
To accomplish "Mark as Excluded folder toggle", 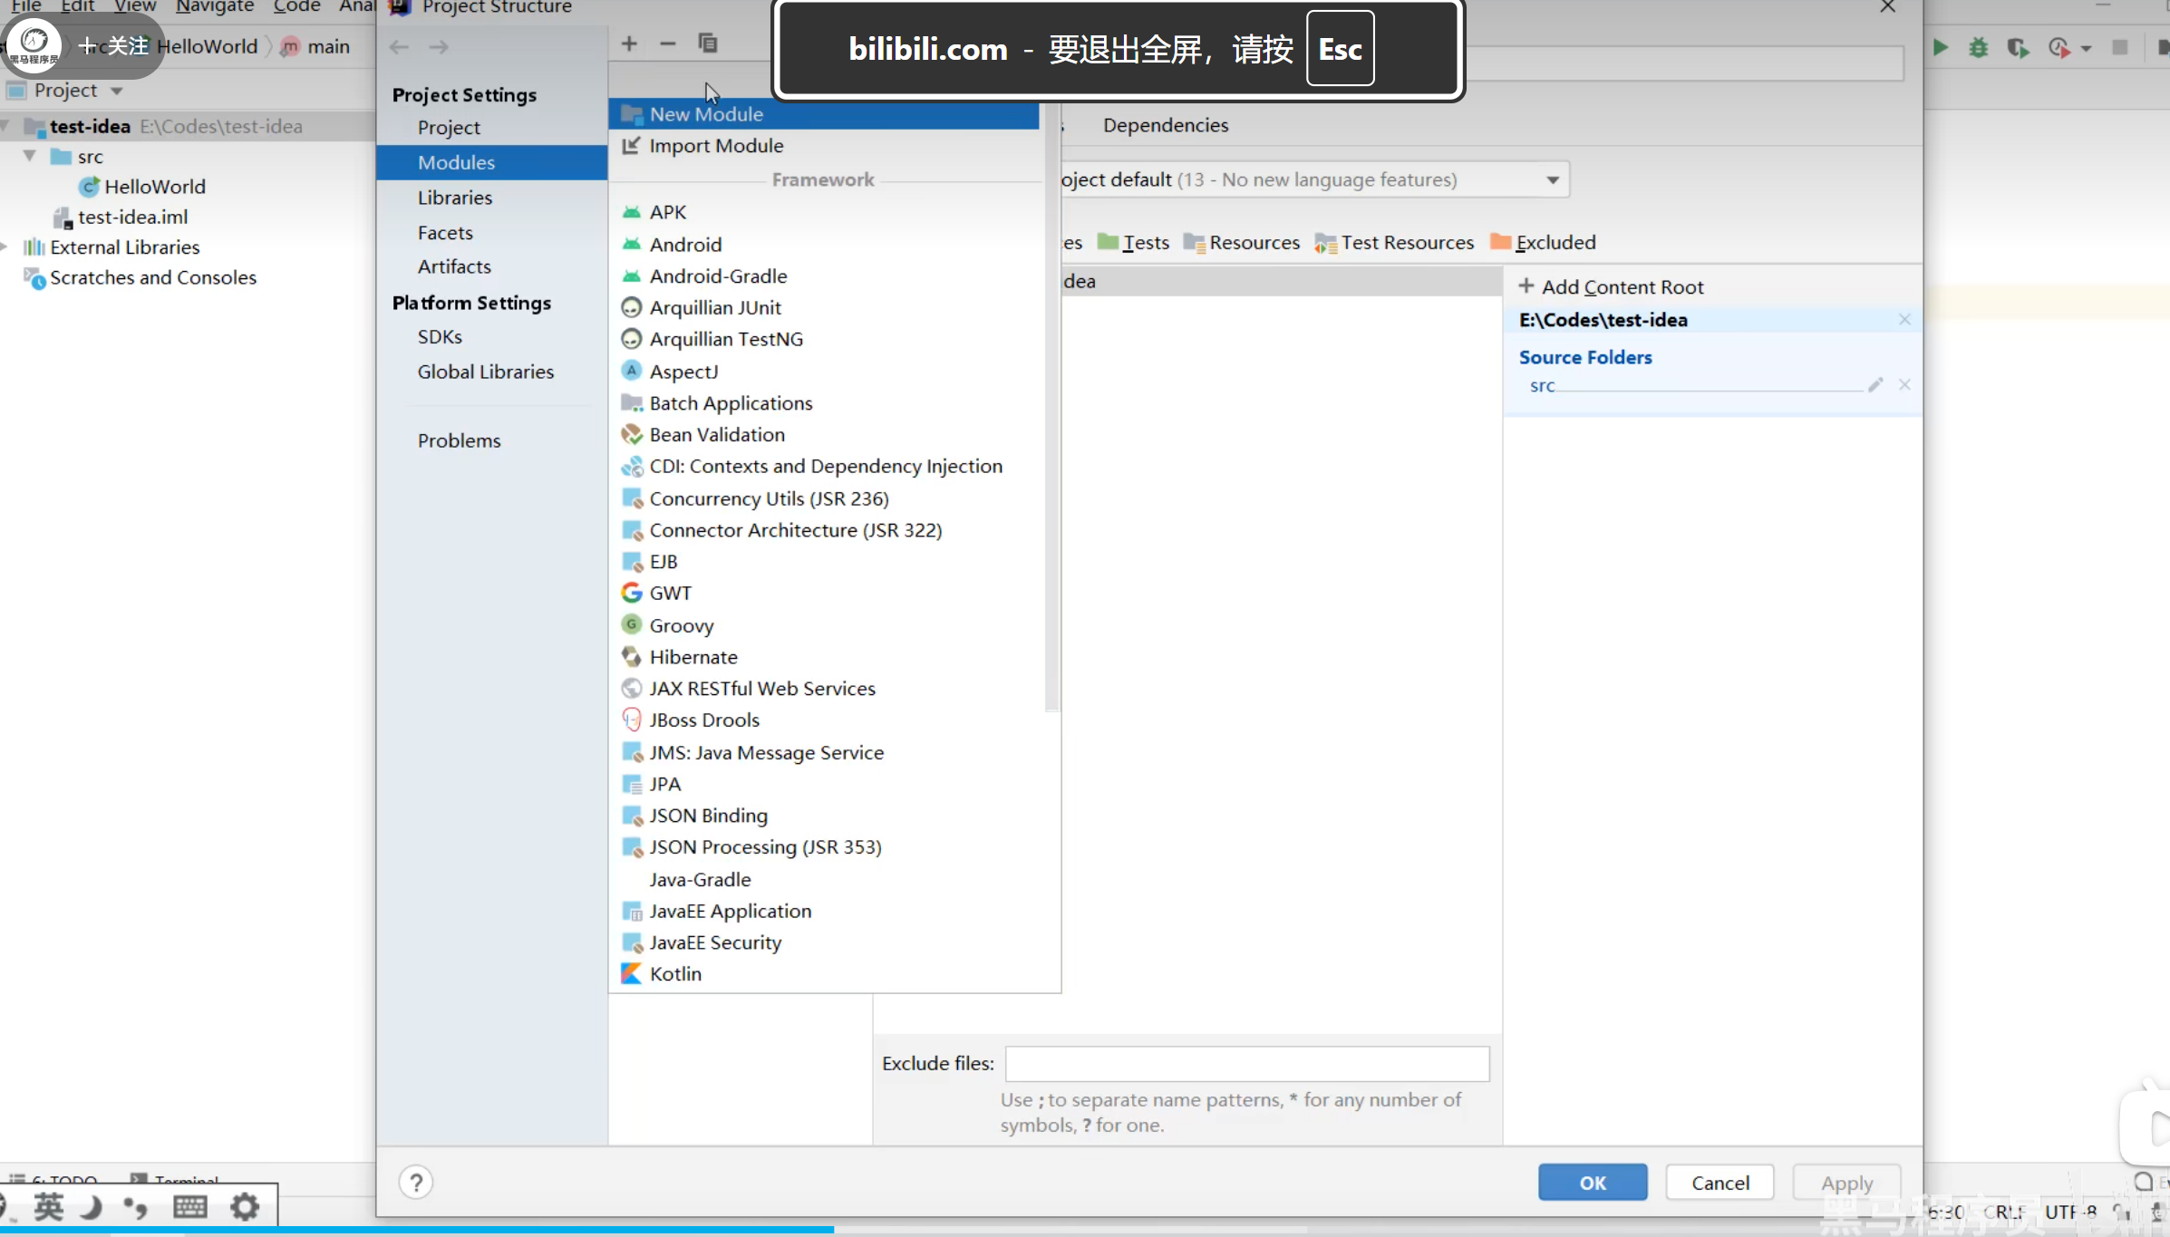I will (x=1544, y=243).
